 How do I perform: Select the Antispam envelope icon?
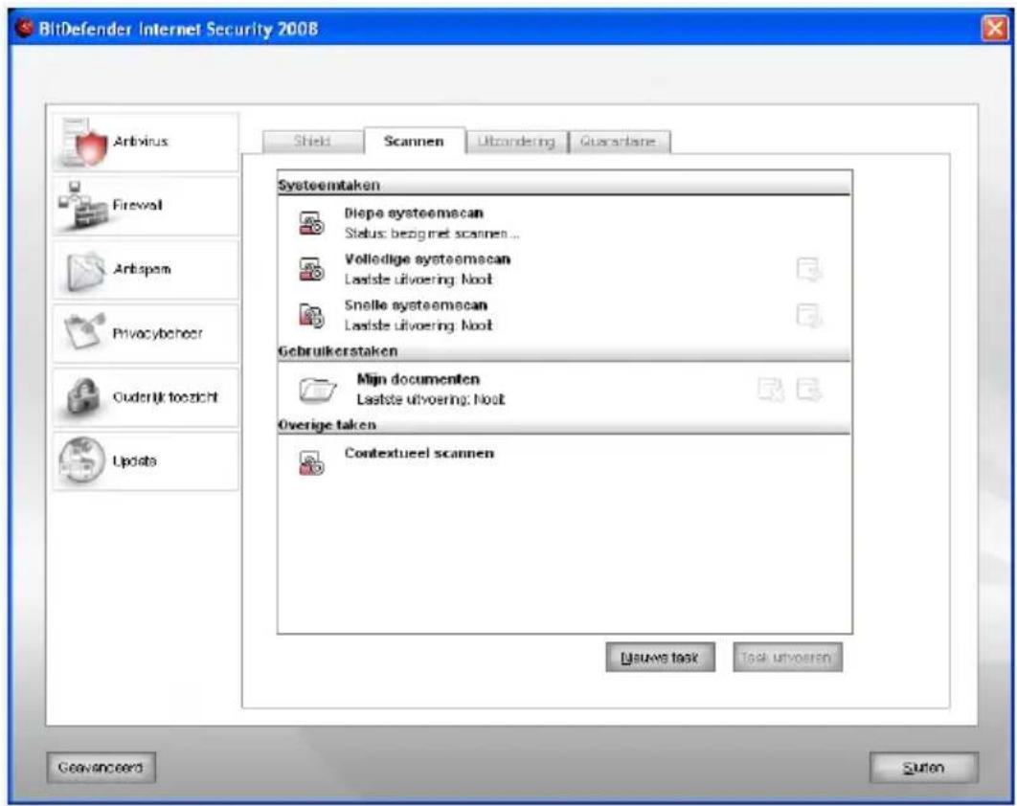[x=85, y=270]
